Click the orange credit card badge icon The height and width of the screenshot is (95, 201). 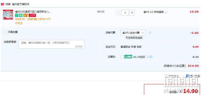pos(26,15)
